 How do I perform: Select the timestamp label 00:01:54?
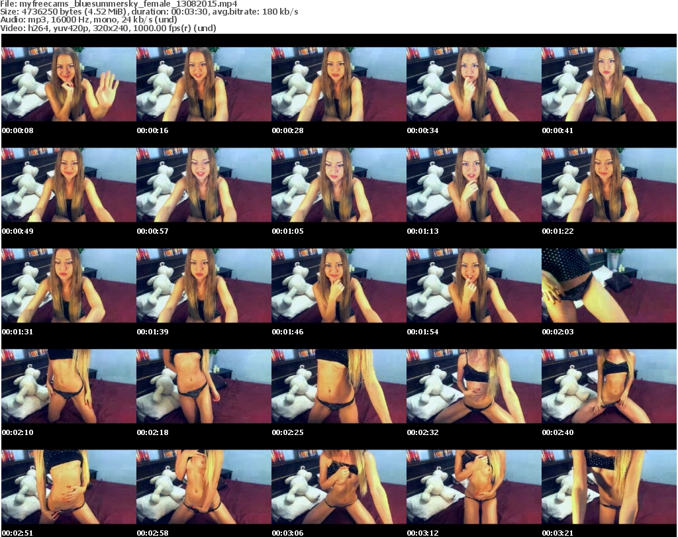(422, 332)
